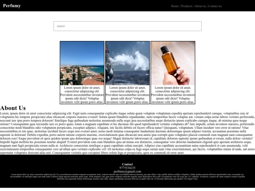Screen dimensions: 255x191
Task: Click the About Us heading
Action: tap(13, 108)
